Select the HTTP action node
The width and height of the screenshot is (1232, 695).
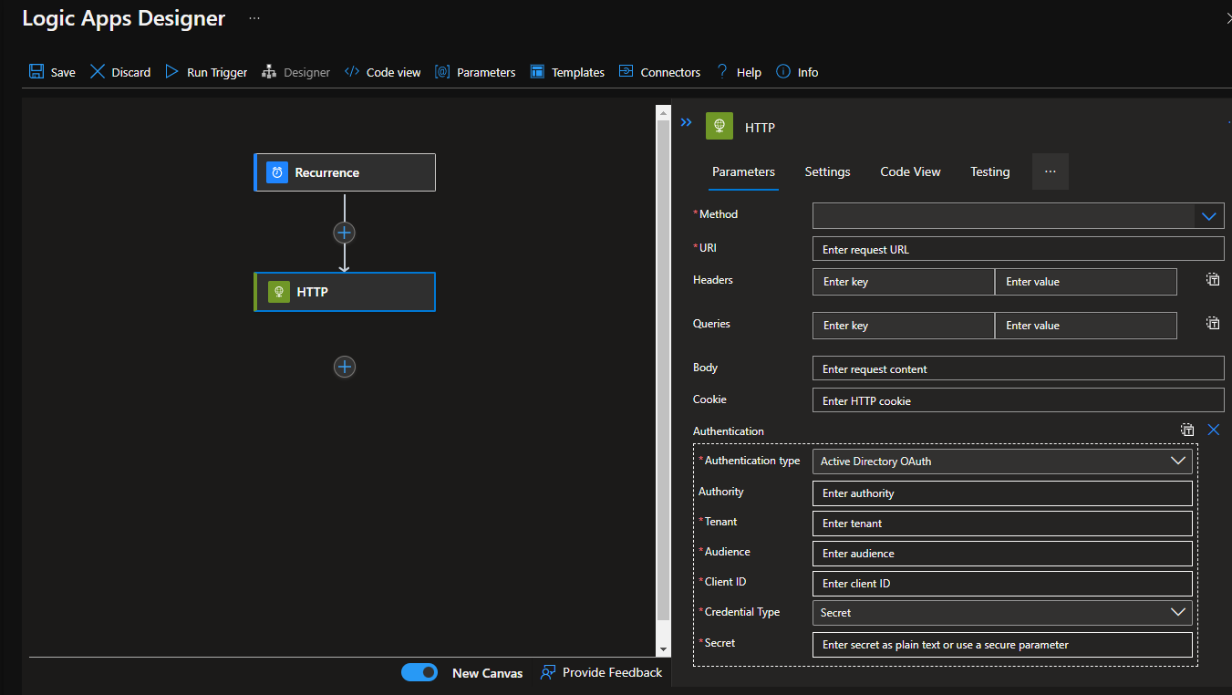tap(345, 292)
